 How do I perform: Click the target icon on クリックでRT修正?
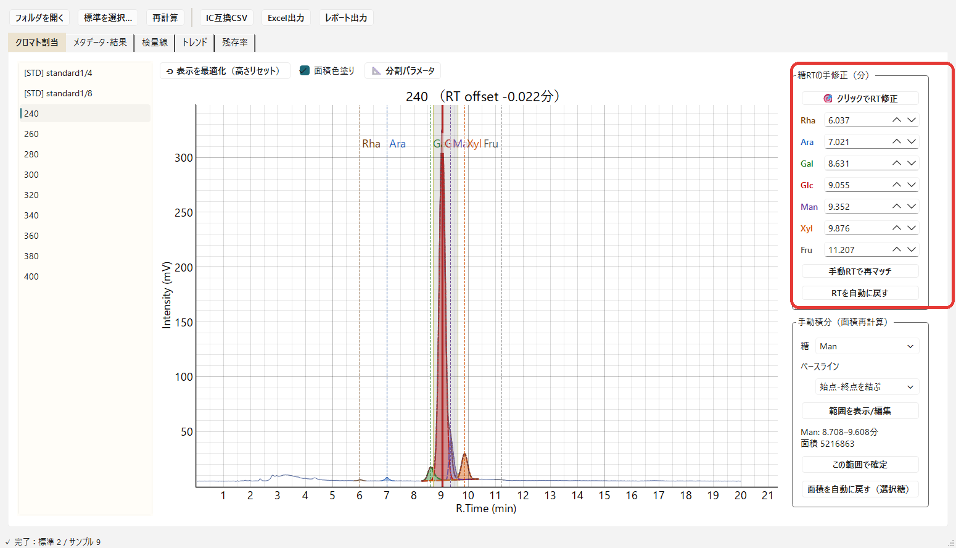pyautogui.click(x=828, y=99)
